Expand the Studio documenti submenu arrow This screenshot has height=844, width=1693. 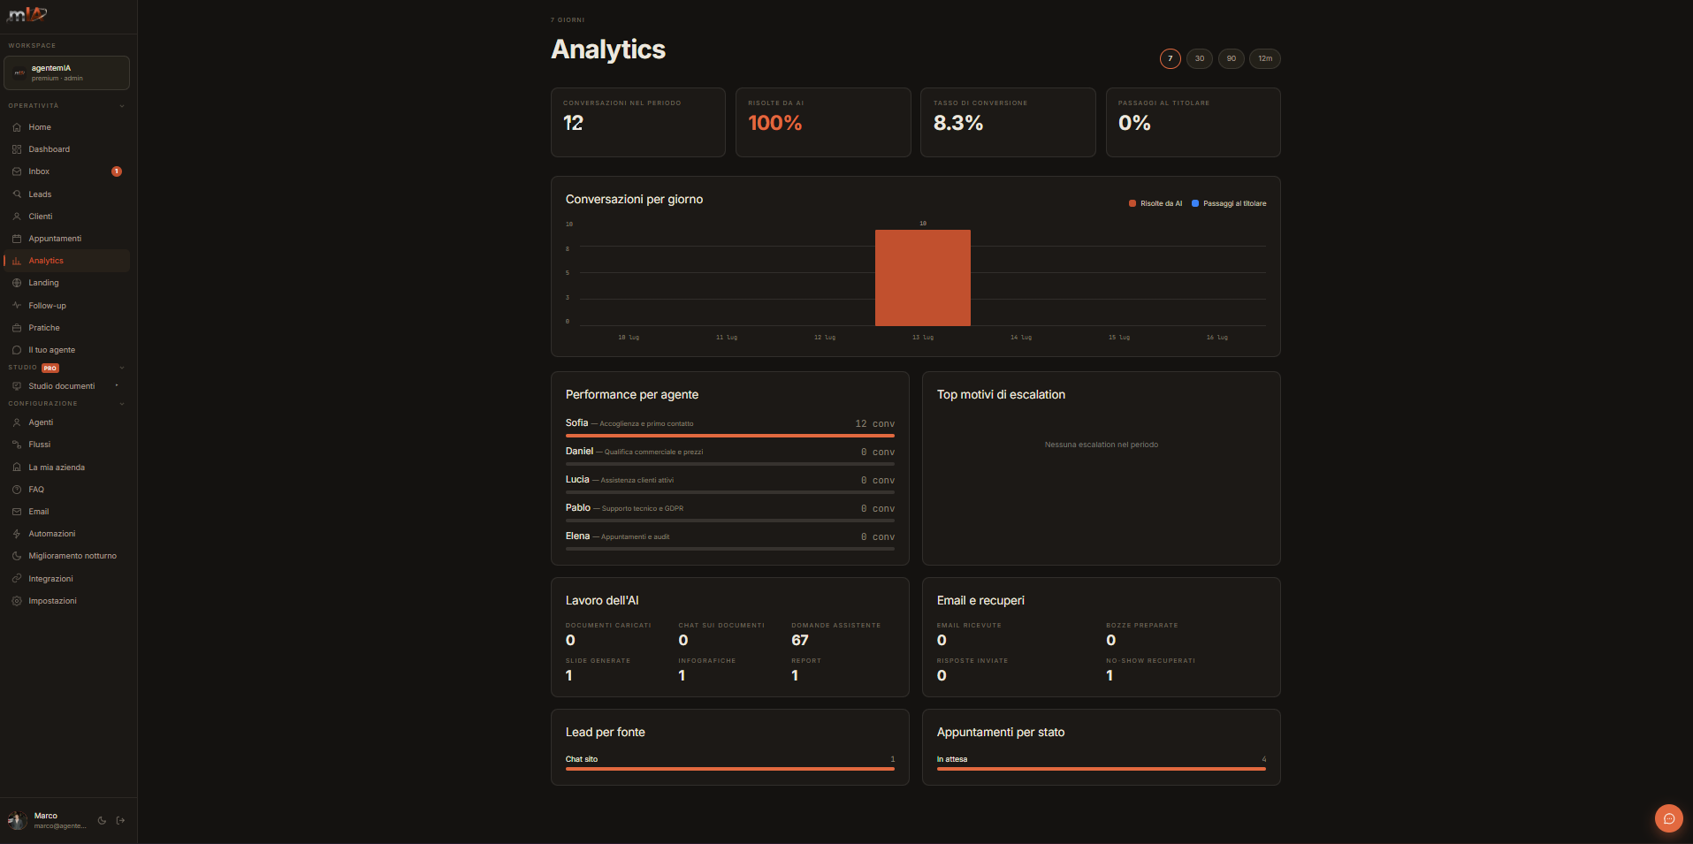pyautogui.click(x=117, y=385)
